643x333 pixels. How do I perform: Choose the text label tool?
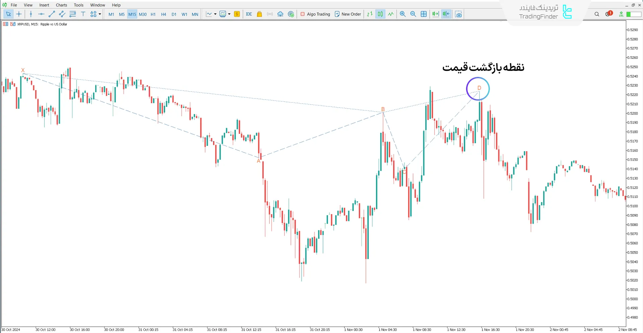[83, 14]
